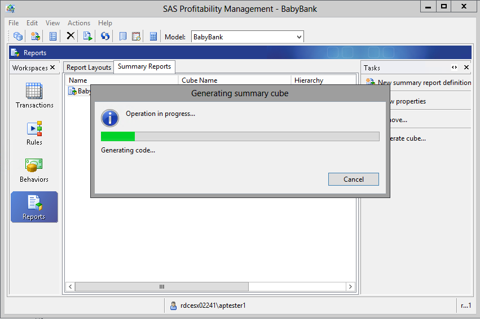Switch to the Report Layouts tab
Screen dimensions: 480x319
89,68
